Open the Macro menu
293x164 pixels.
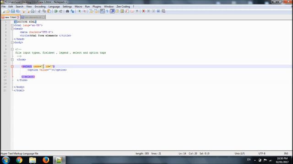click(x=78, y=6)
